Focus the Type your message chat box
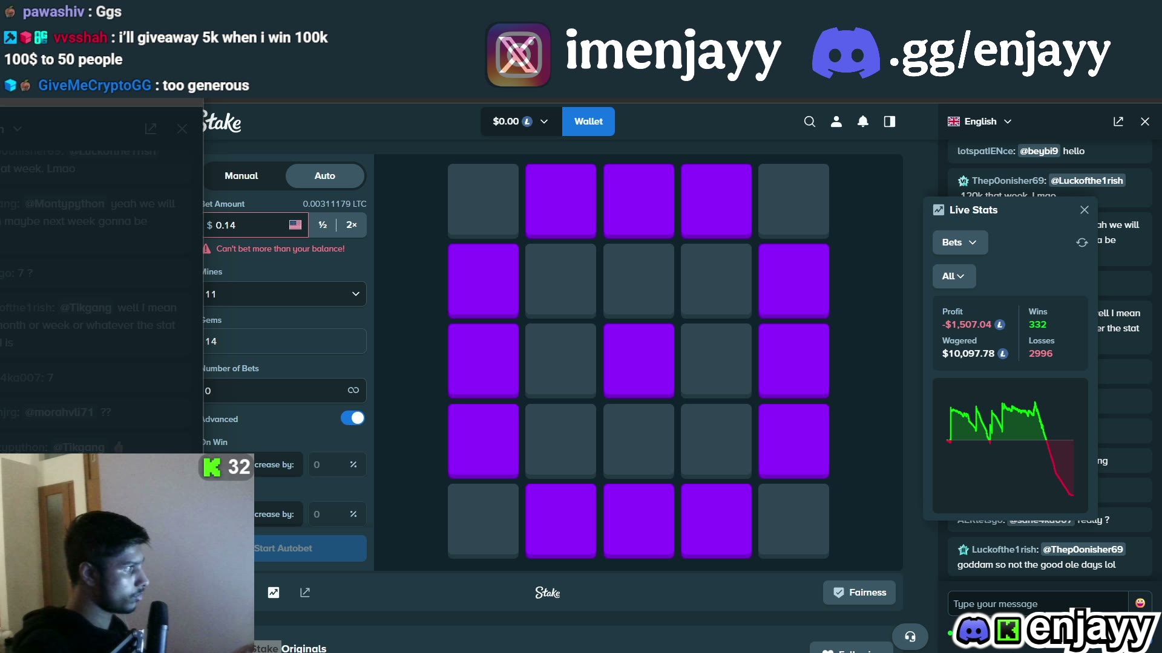The width and height of the screenshot is (1162, 653). tap(1038, 603)
